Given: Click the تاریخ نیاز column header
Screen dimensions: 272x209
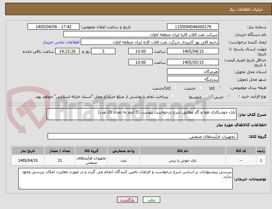Looking at the screenshot, I should point(28,151).
